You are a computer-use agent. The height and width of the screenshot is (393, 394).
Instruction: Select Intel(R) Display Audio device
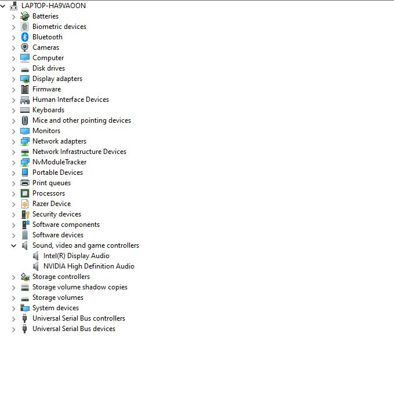tap(76, 256)
